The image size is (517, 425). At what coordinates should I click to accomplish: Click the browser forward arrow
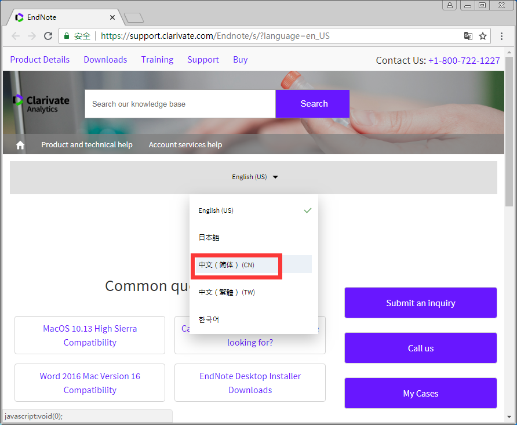coord(32,36)
